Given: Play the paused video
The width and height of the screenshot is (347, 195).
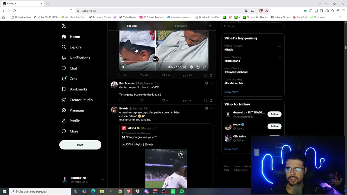Looking at the screenshot, I should pyautogui.click(x=123, y=67).
